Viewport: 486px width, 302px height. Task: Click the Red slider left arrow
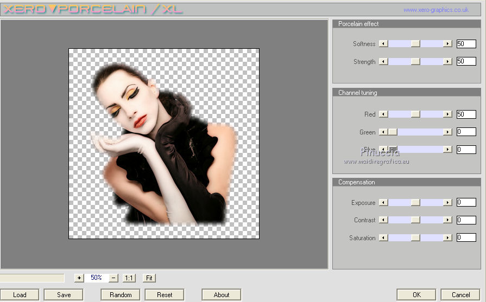coord(383,114)
